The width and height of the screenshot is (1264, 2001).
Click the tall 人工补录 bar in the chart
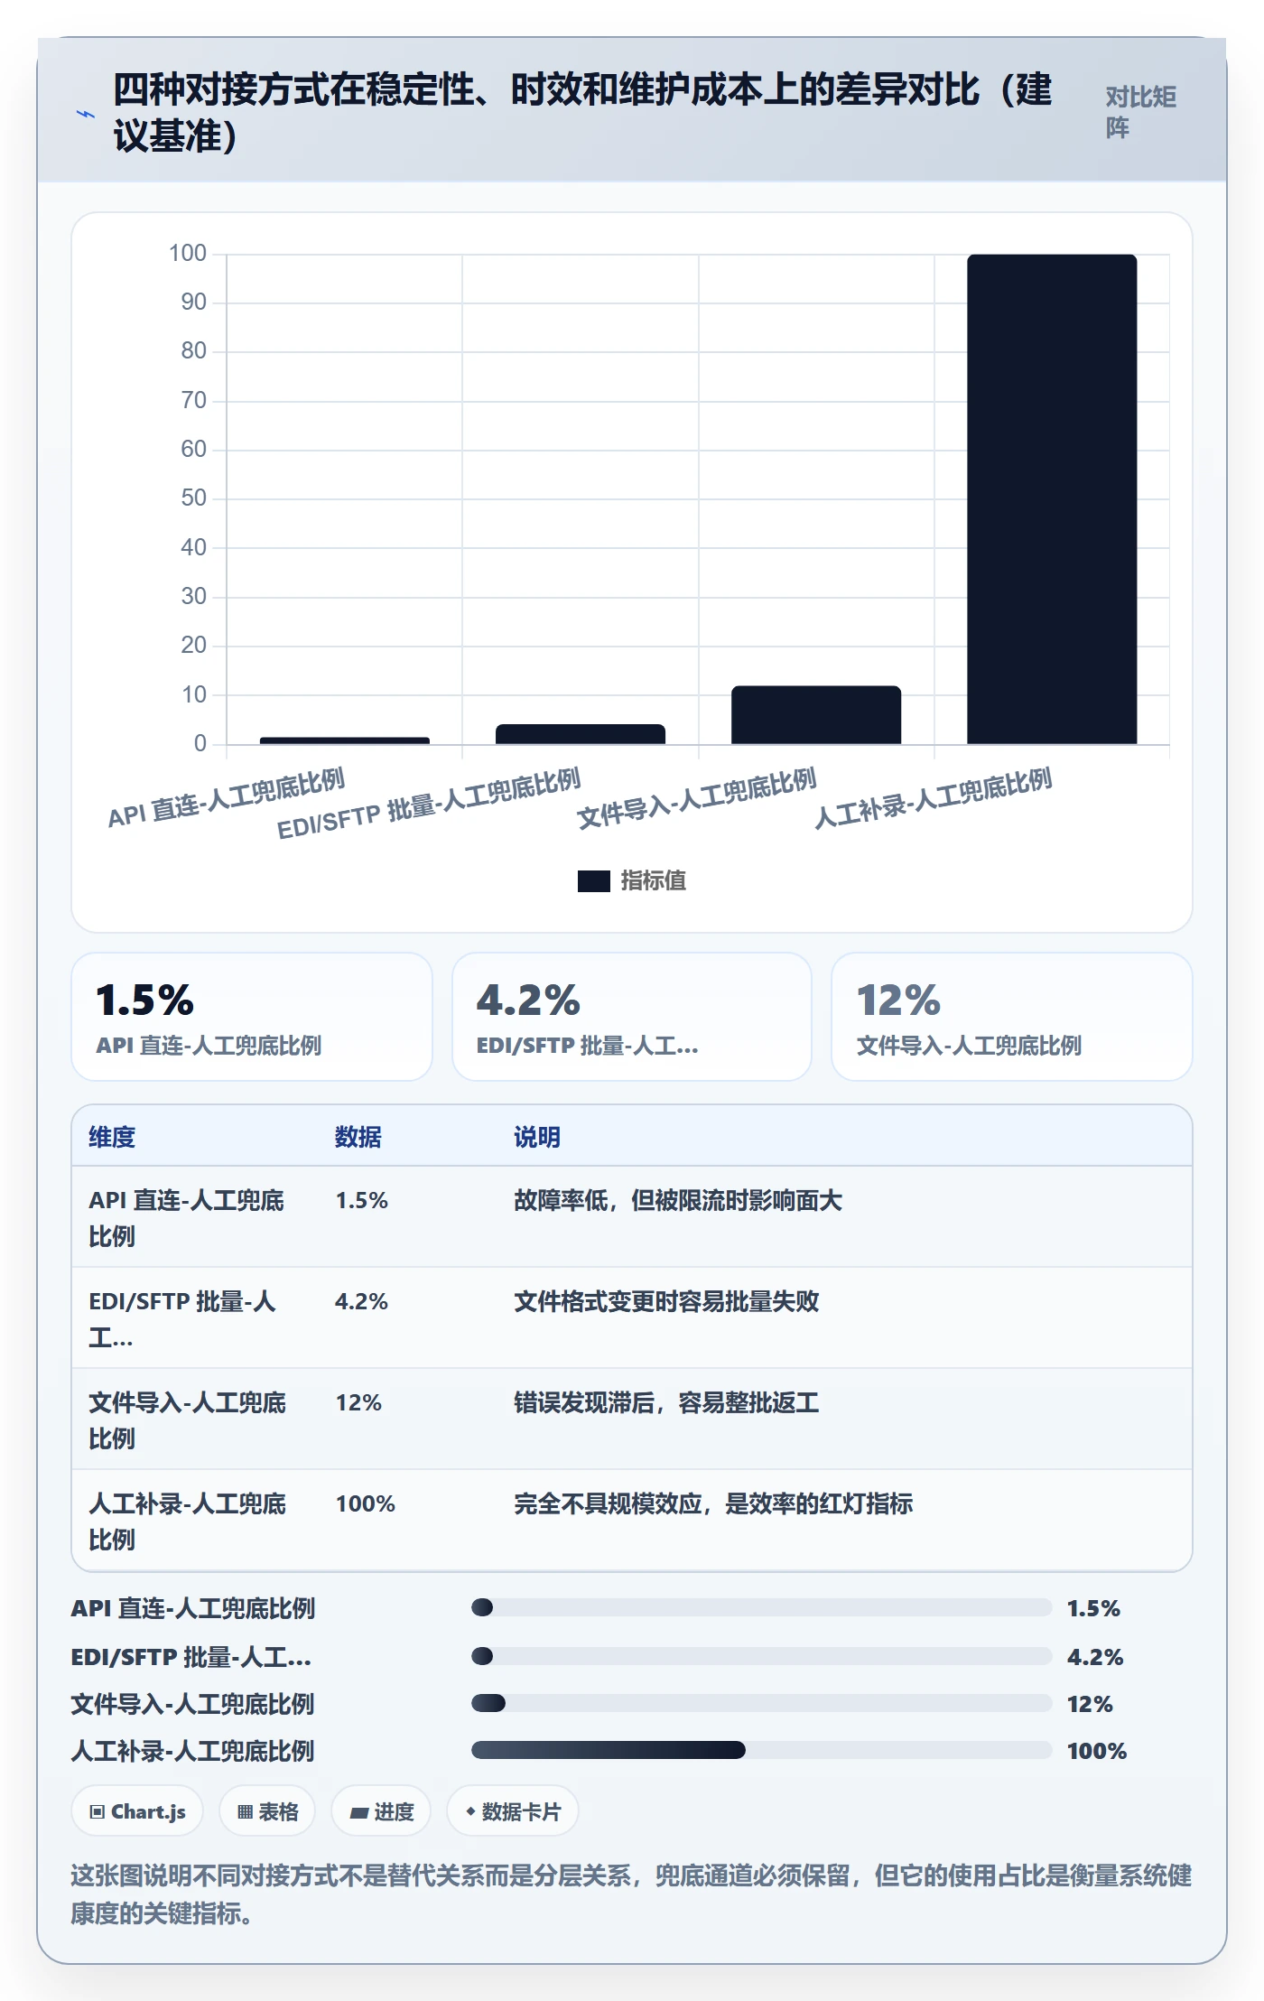tap(1052, 499)
